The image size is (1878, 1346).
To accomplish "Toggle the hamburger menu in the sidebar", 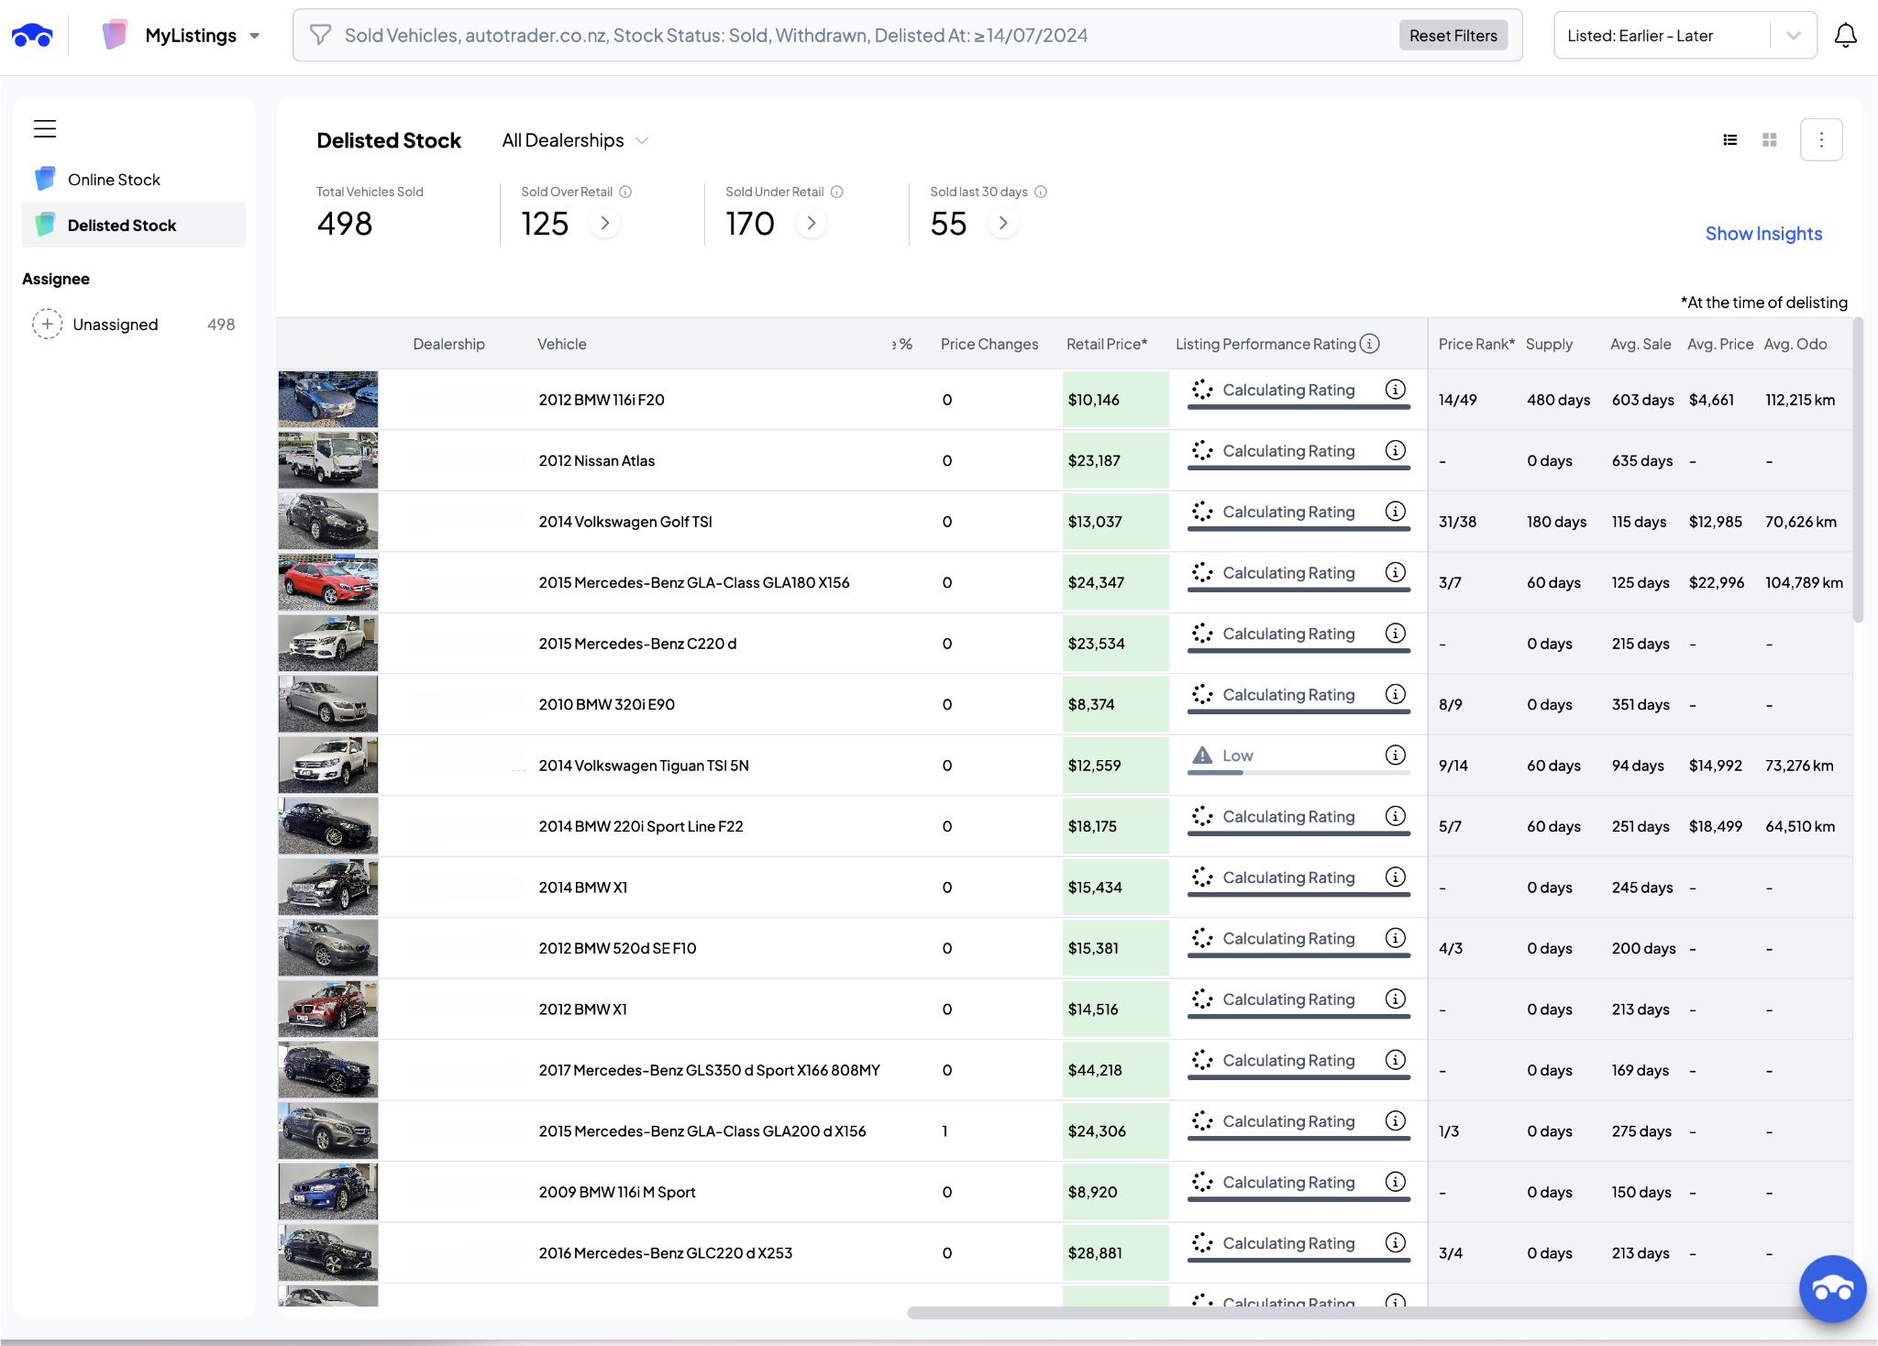I will [45, 129].
